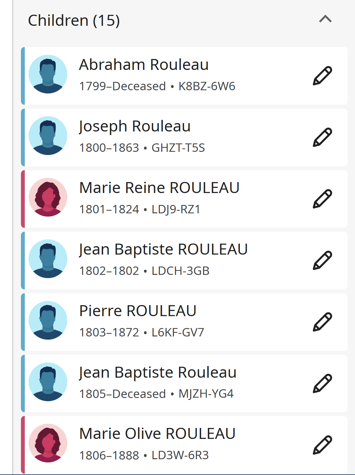Screen dimensions: 355x475
Task: Edit Pierre ROULEAU using pencil icon
Action: (x=322, y=322)
